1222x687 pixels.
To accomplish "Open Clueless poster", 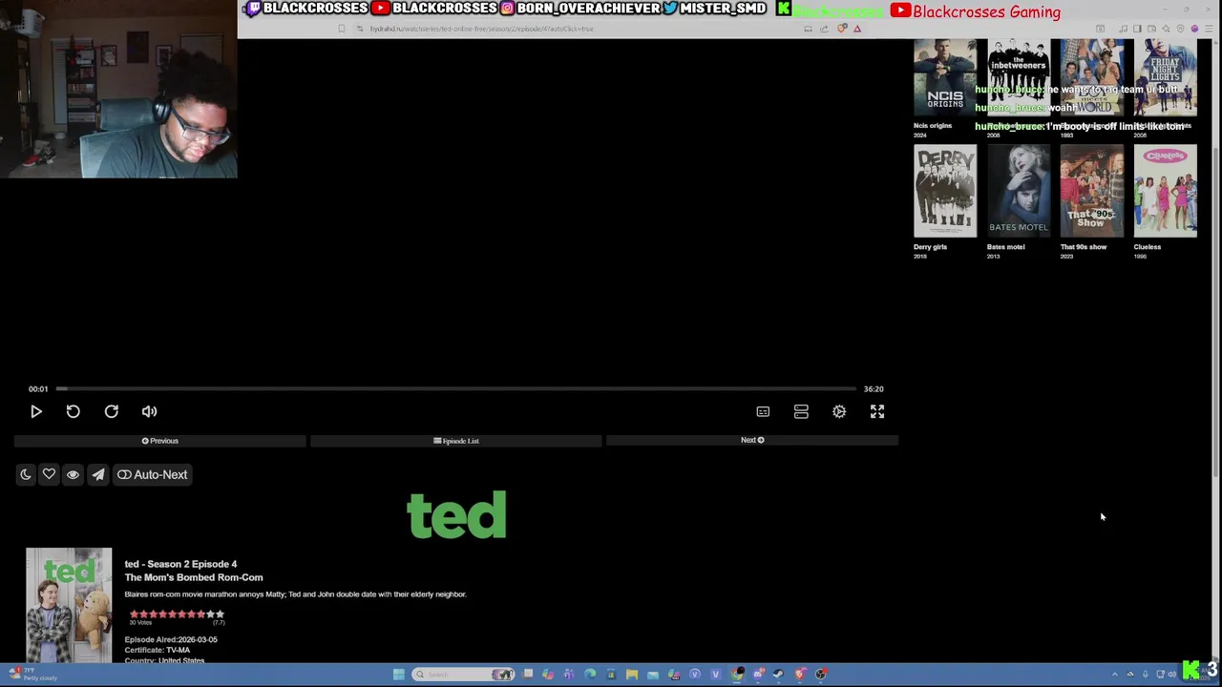I will [x=1165, y=191].
